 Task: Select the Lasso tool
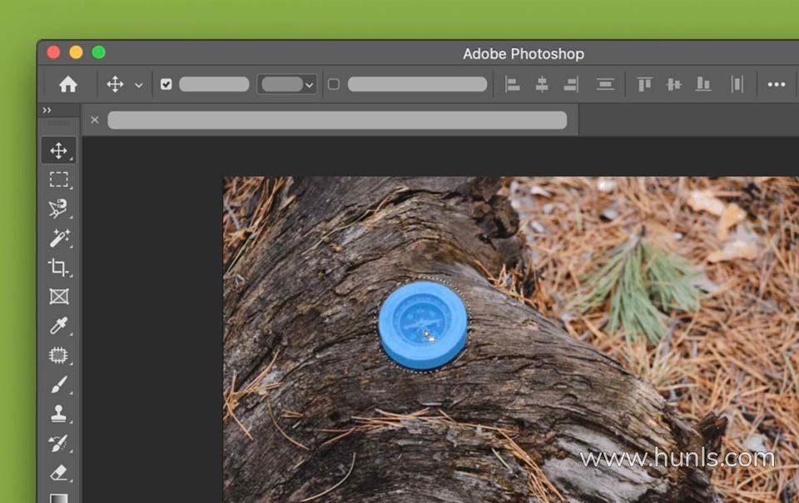pos(58,209)
